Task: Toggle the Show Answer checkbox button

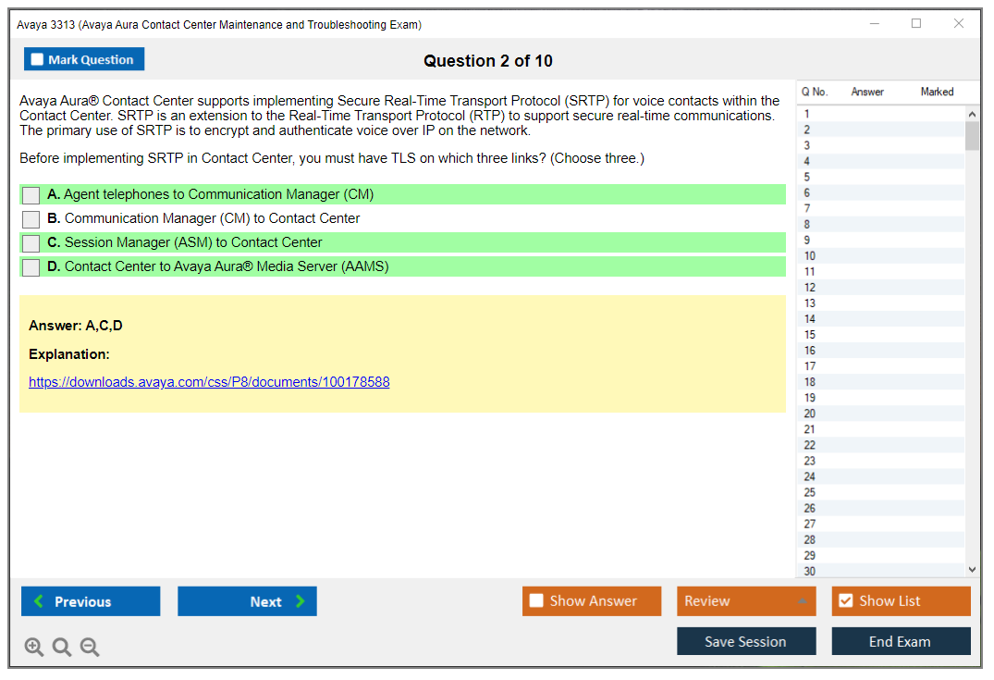Action: 537,601
